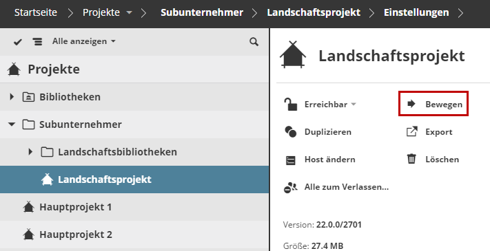Click the tree view layout icon
Image resolution: width=490 pixels, height=251 pixels.
point(37,41)
